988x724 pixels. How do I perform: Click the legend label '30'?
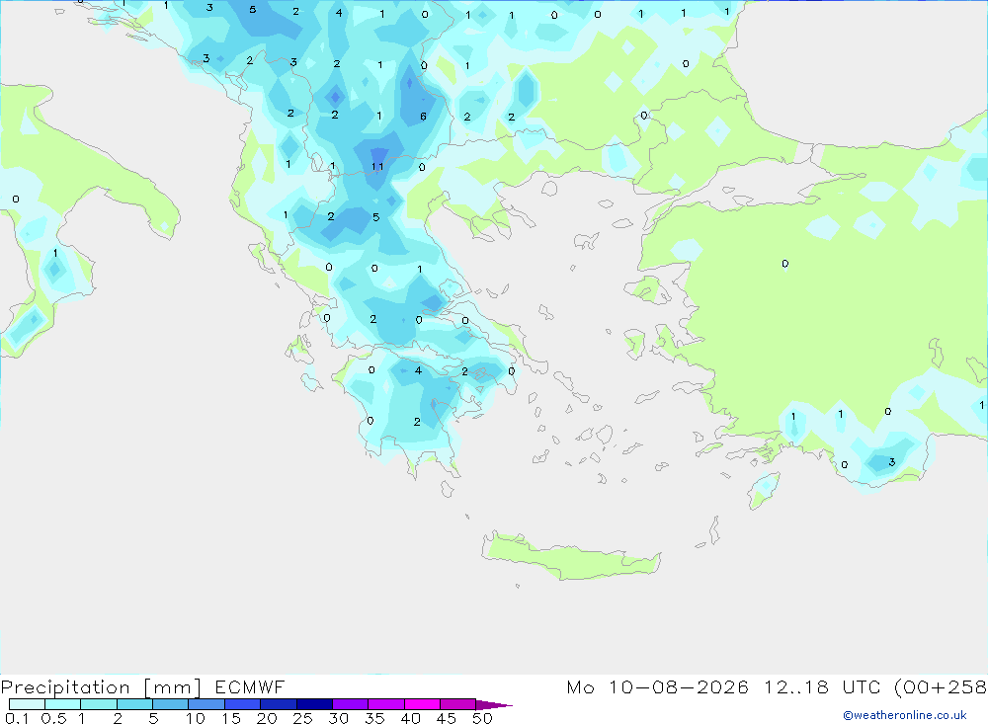pyautogui.click(x=338, y=718)
